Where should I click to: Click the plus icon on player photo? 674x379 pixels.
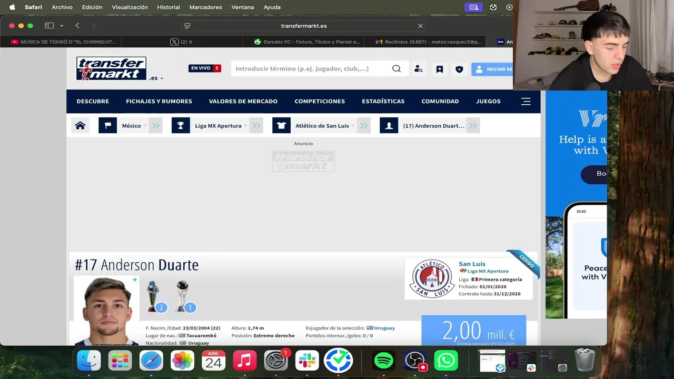pos(135,280)
